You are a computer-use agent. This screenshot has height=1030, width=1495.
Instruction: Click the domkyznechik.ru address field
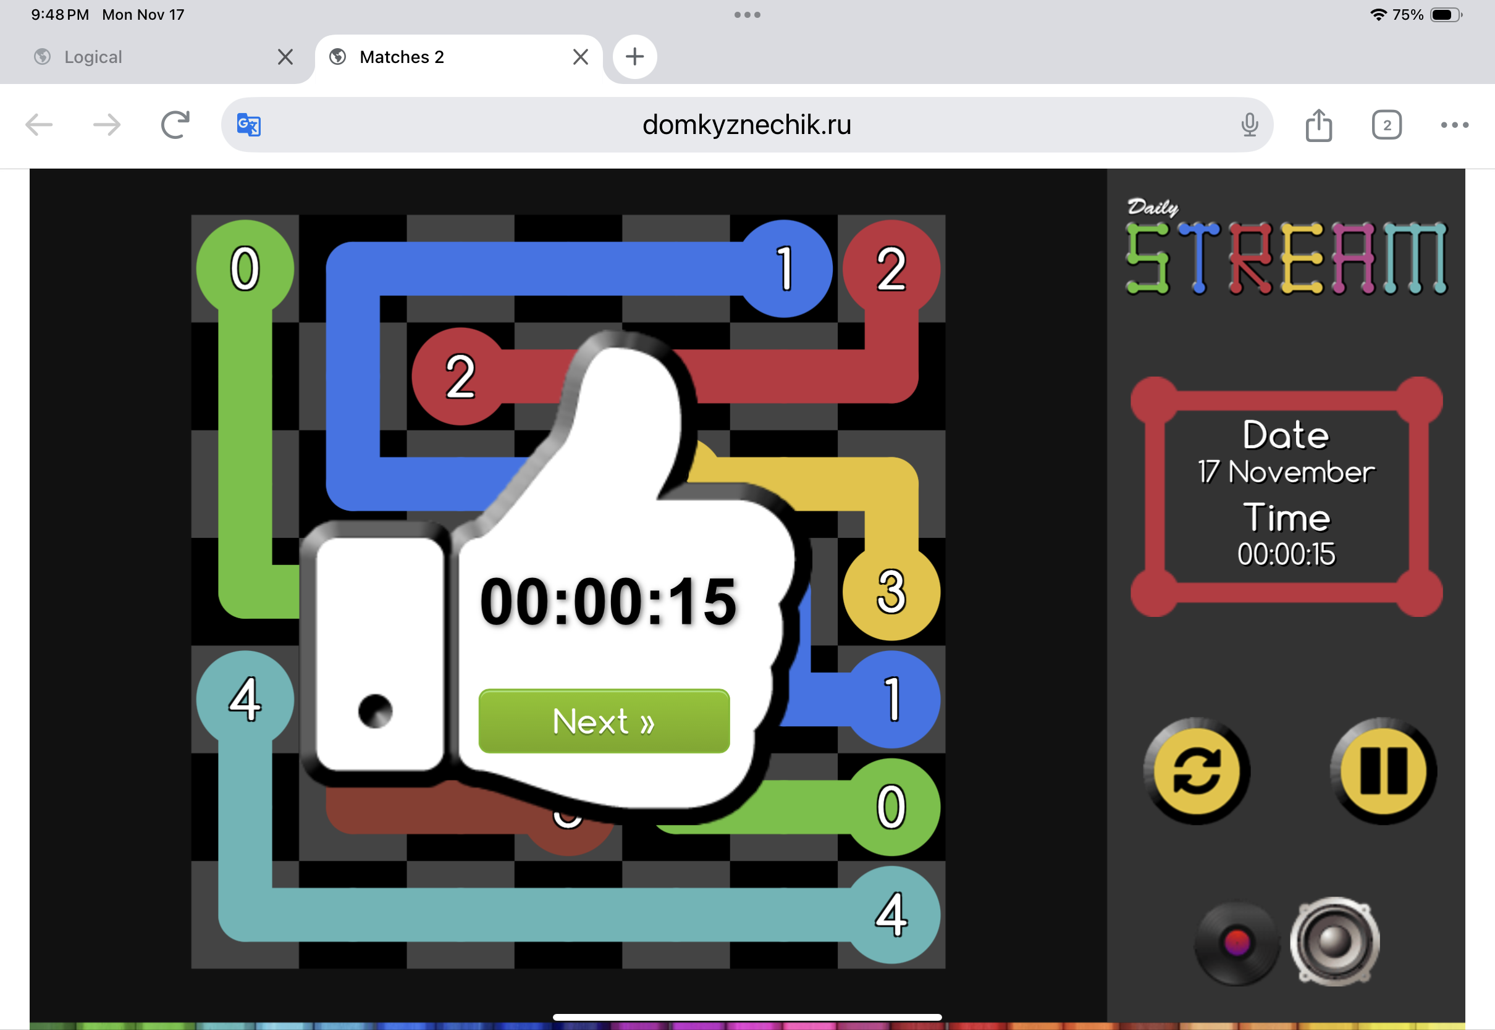746,125
